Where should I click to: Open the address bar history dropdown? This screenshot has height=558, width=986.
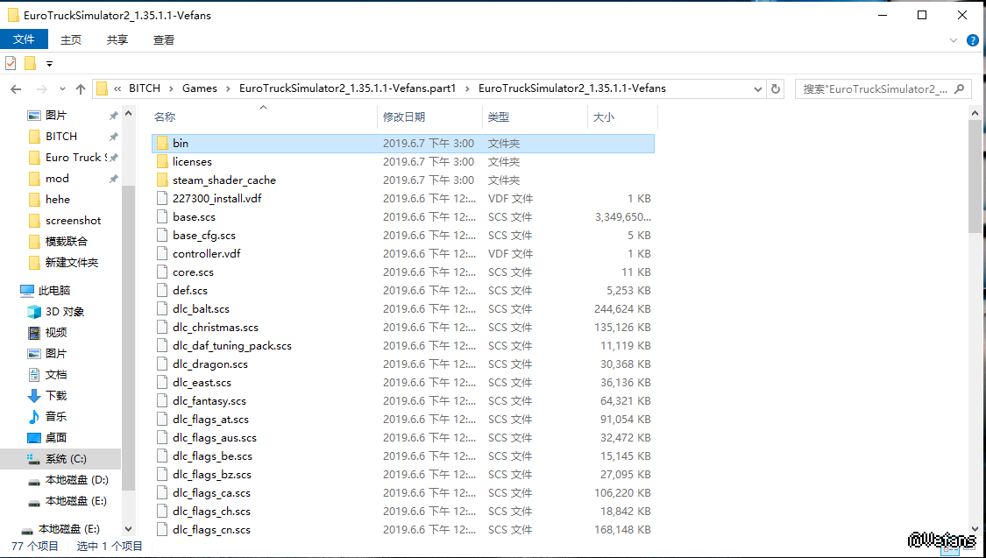point(758,88)
